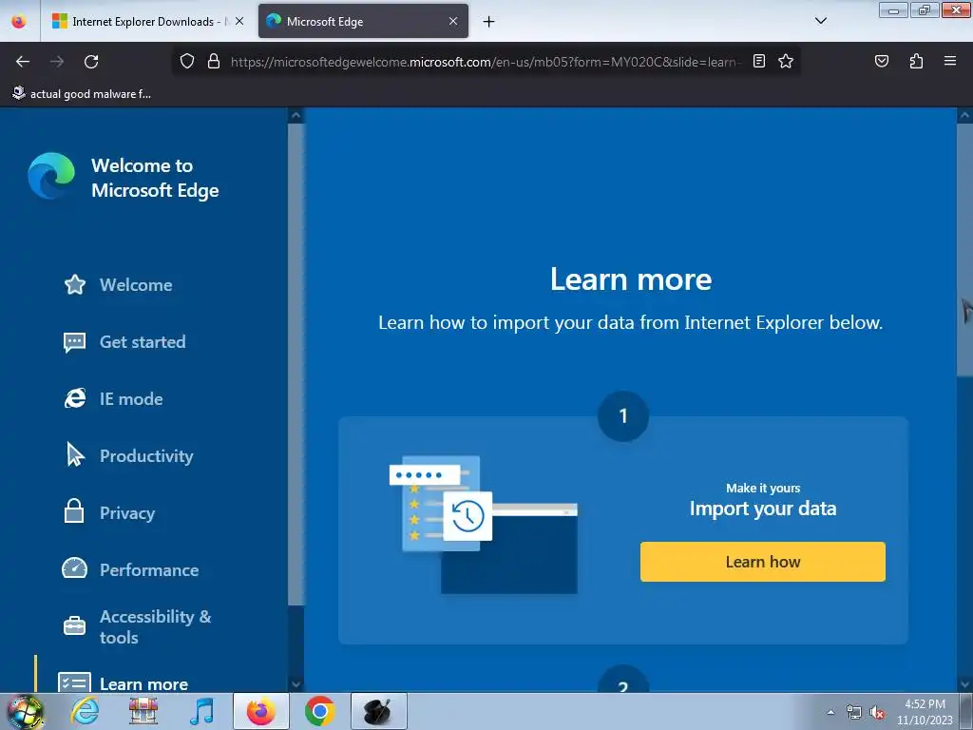The width and height of the screenshot is (973, 730).
Task: Click the IE mode Internet Explorer icon
Action: coord(75,398)
